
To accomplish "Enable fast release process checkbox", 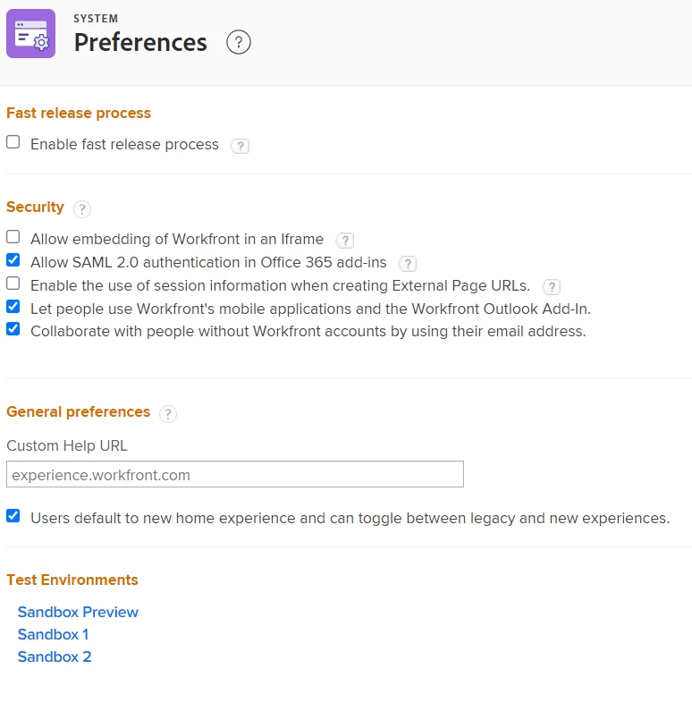I will 13,142.
